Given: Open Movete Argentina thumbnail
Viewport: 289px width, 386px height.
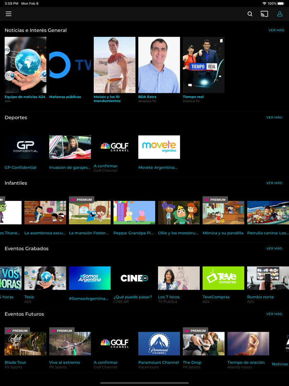Looking at the screenshot, I should 159,147.
